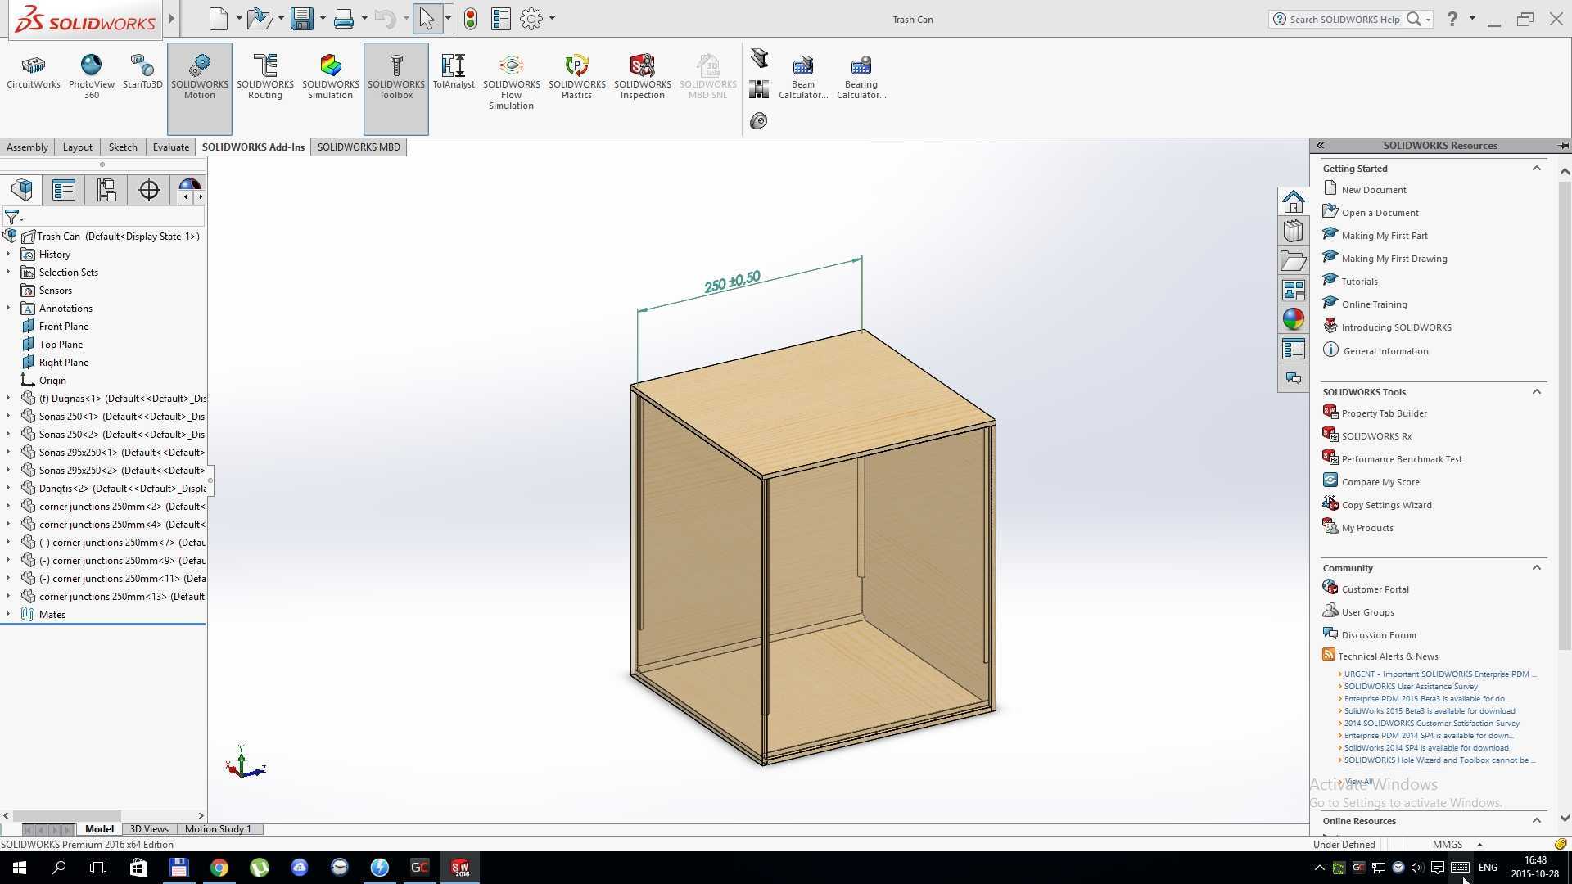Open the Tutorials link

click(1359, 282)
